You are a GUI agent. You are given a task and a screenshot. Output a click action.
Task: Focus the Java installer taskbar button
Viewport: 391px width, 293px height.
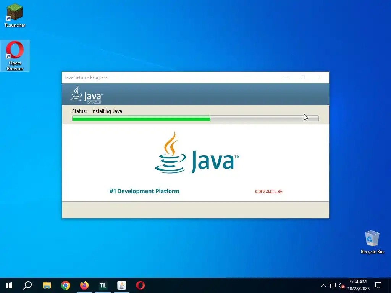[122, 285]
